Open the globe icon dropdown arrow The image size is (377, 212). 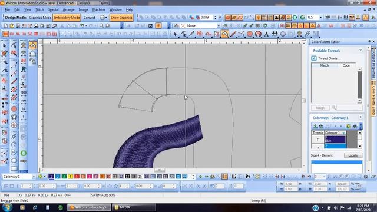click(x=106, y=18)
